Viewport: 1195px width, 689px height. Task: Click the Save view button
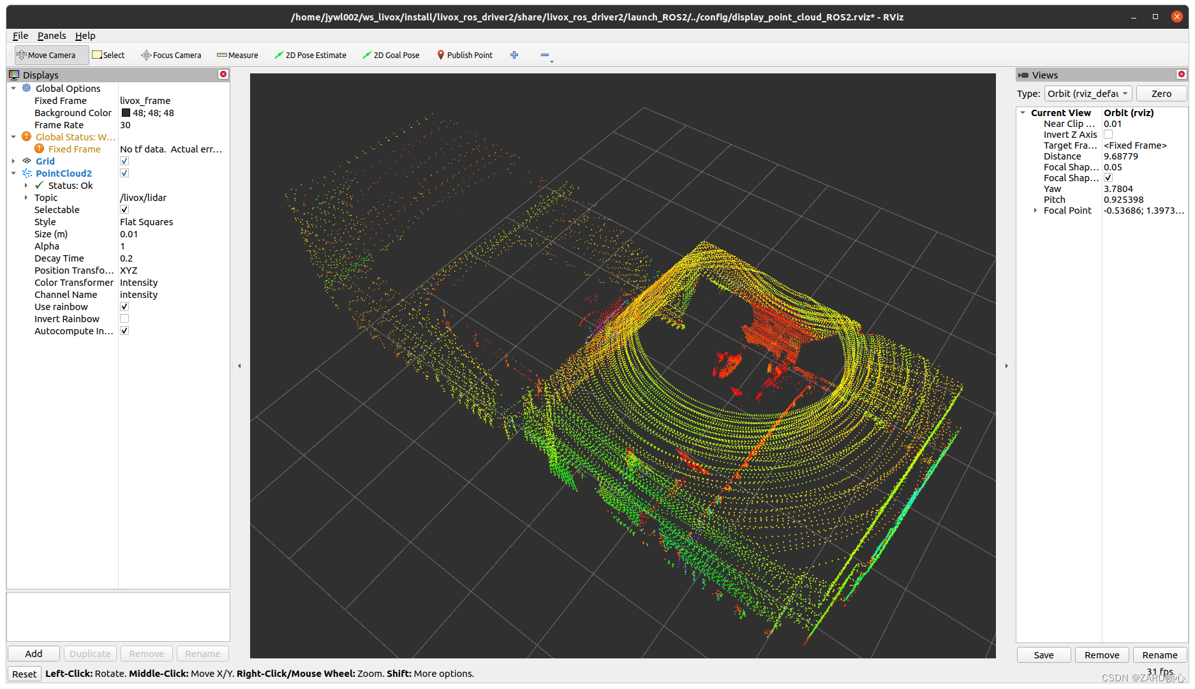click(1044, 655)
